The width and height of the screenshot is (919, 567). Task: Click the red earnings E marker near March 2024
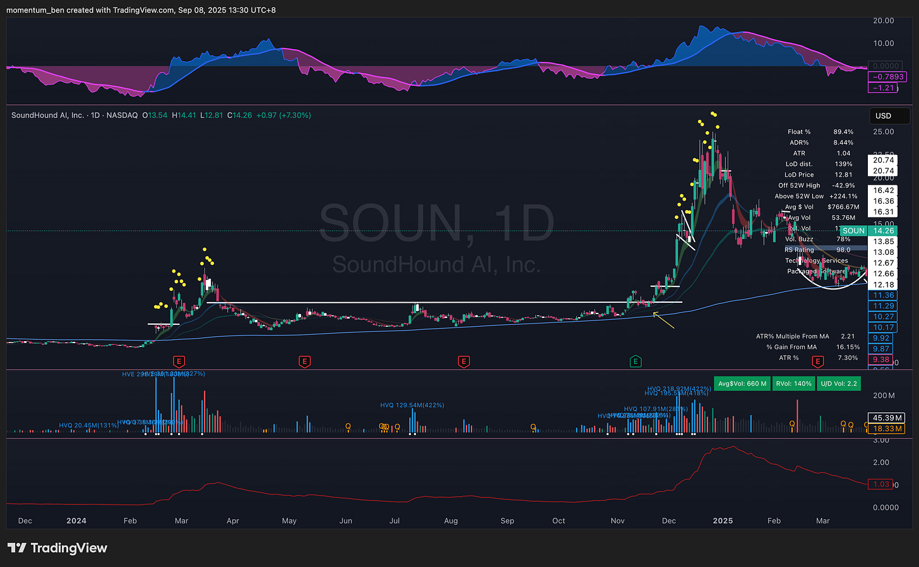pyautogui.click(x=179, y=361)
